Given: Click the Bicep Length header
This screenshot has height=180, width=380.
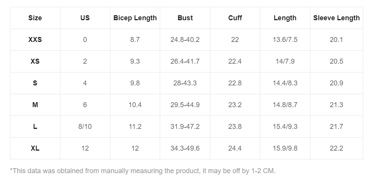Looking at the screenshot, I should pyautogui.click(x=135, y=18).
